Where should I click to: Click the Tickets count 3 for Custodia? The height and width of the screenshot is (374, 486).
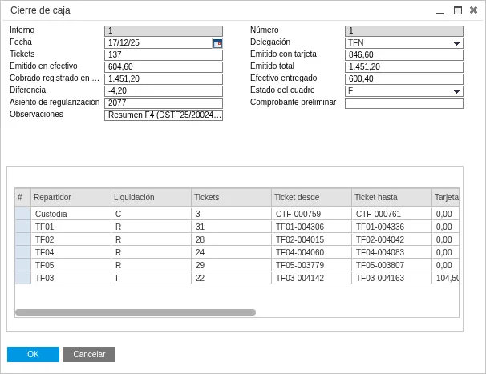[x=231, y=214]
